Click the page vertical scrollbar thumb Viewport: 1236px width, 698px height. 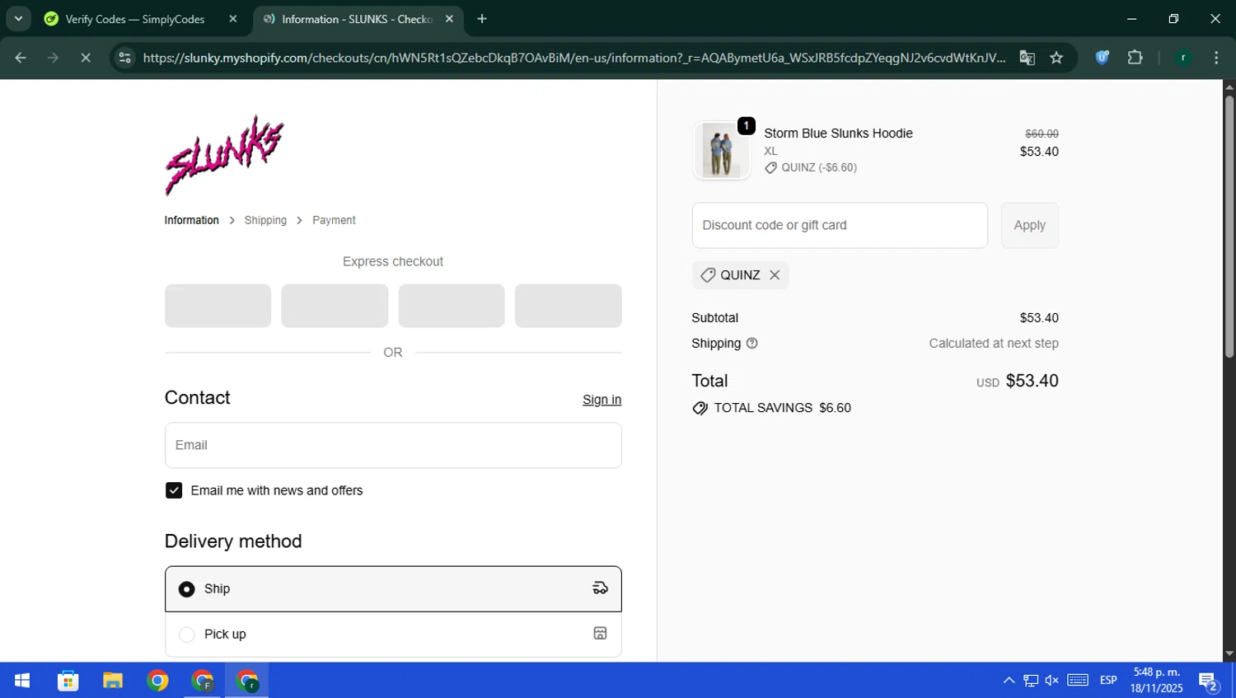1229,227
